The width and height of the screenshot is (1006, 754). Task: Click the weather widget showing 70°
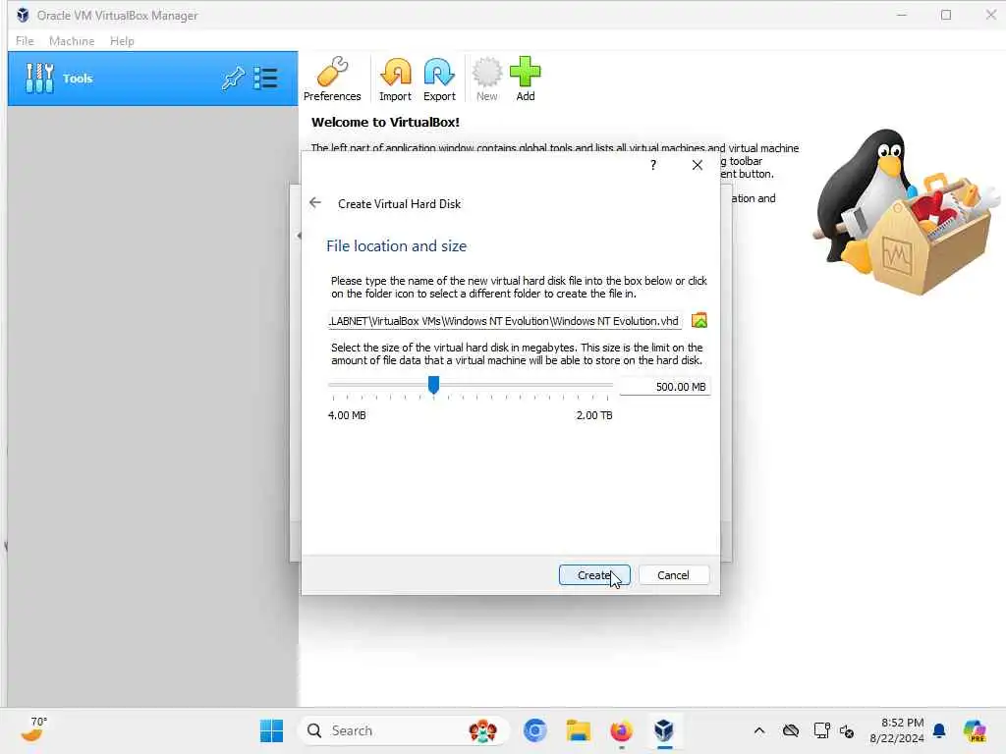point(33,729)
